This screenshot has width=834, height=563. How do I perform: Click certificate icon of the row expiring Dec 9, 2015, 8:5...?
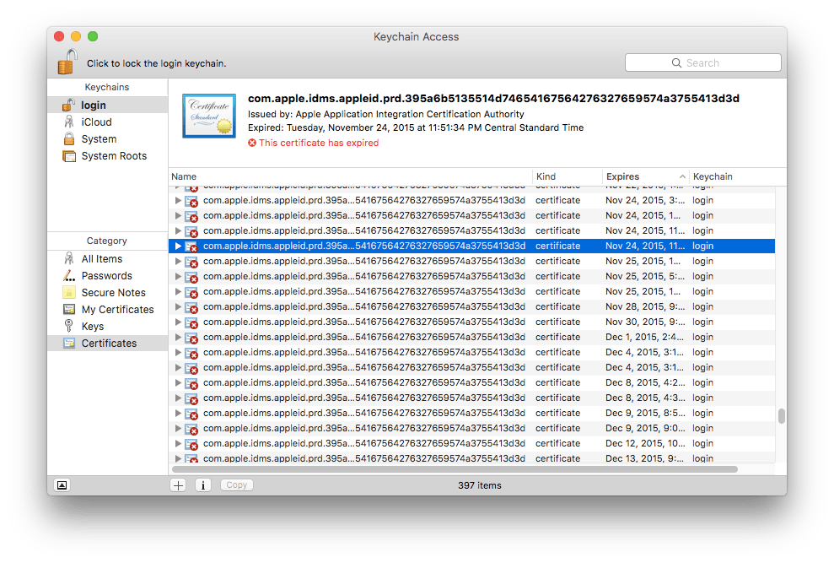(191, 414)
